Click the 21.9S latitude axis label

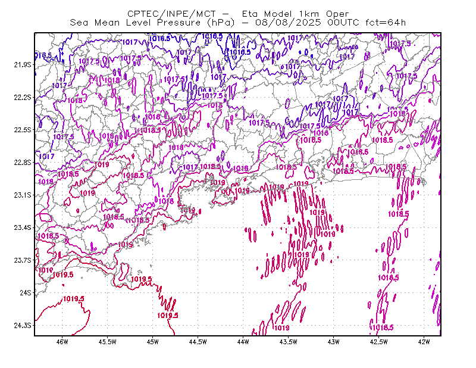pyautogui.click(x=23, y=65)
